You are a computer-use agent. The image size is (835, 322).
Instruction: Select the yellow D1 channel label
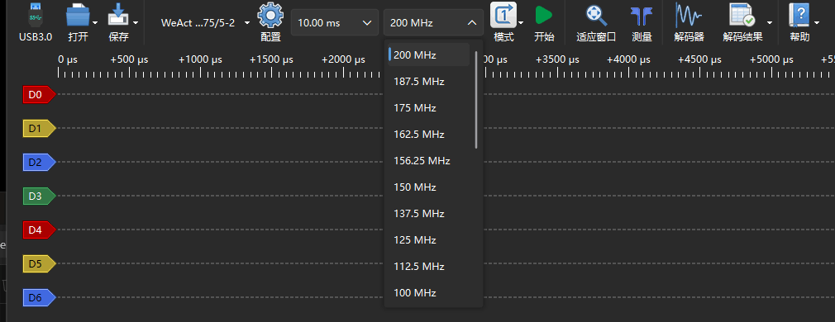(39, 128)
